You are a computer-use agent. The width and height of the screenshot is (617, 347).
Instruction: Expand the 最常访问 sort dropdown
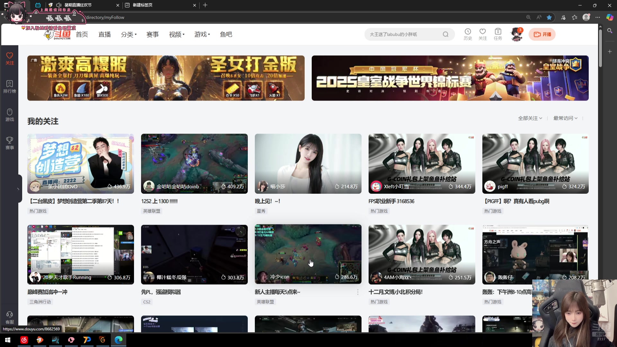566,118
